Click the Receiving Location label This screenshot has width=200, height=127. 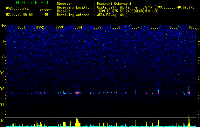(x=74, y=7)
